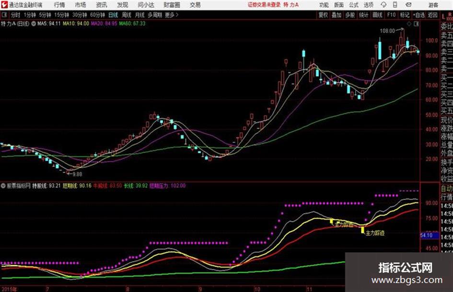Open the 版面 menu
The width and height of the screenshot is (453, 292).
339,5
